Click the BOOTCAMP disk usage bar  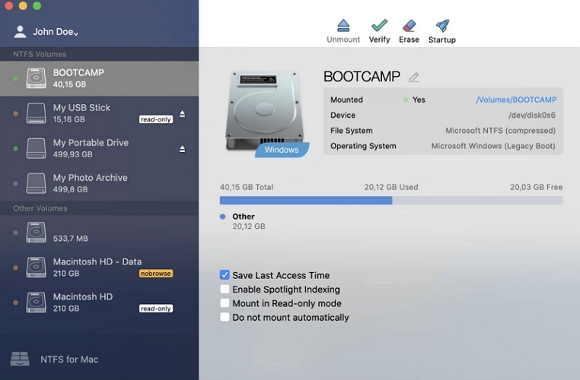(x=391, y=201)
